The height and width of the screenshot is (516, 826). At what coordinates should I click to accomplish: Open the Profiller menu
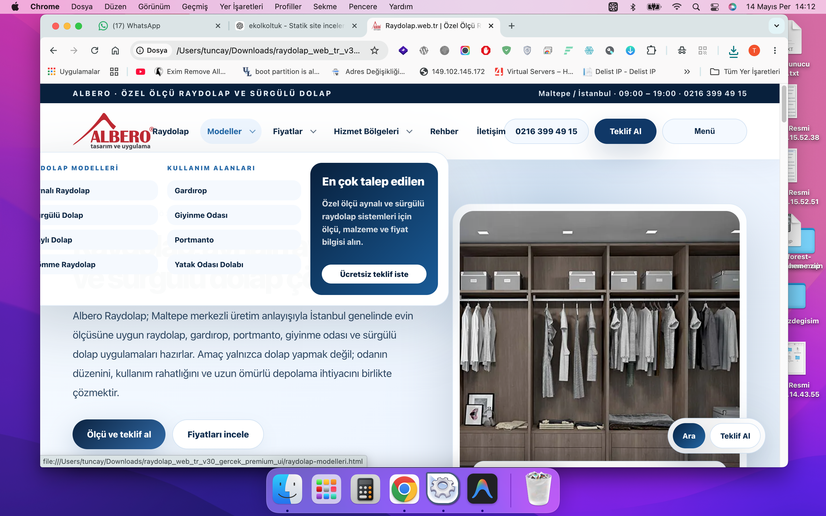(x=288, y=7)
